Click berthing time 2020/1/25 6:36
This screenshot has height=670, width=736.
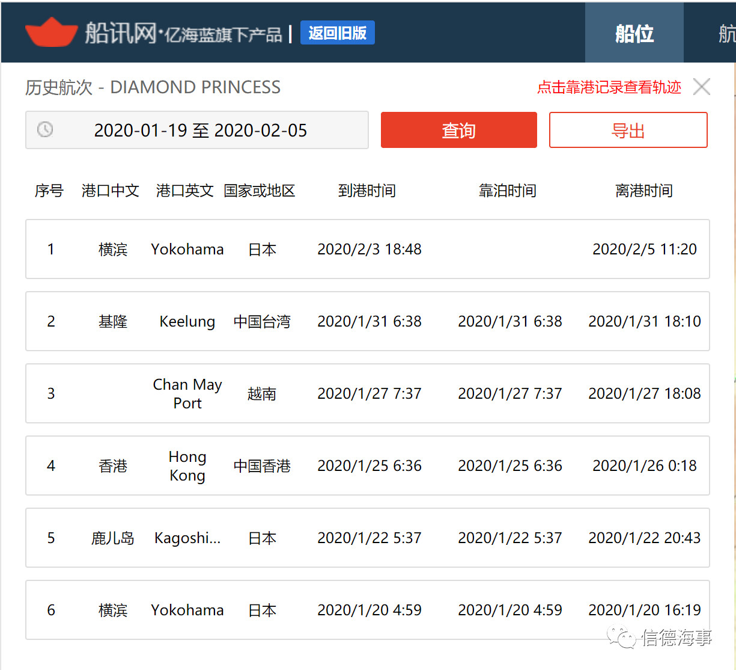pyautogui.click(x=510, y=466)
